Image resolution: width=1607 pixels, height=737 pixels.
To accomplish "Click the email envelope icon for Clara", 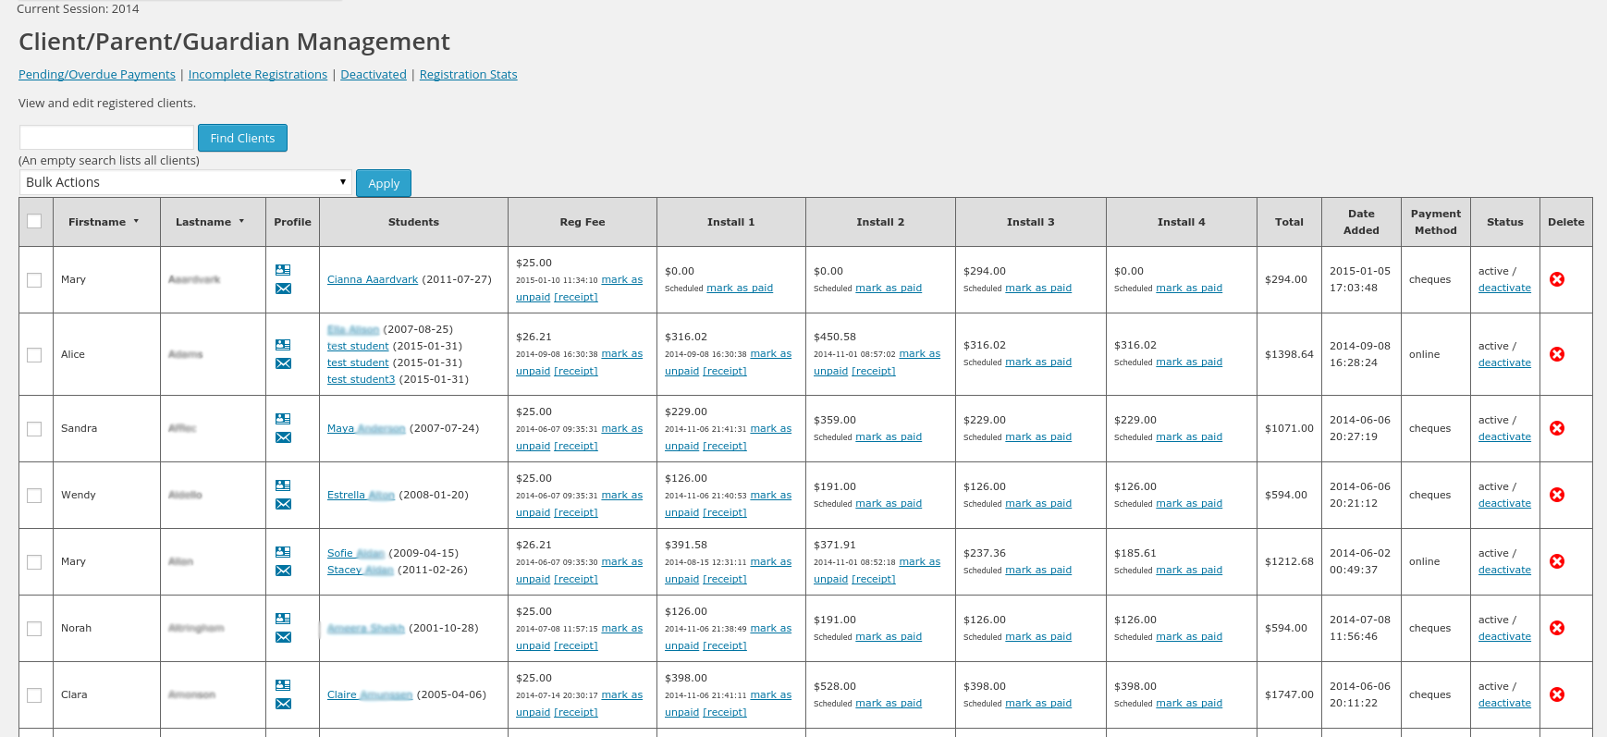I will (283, 704).
